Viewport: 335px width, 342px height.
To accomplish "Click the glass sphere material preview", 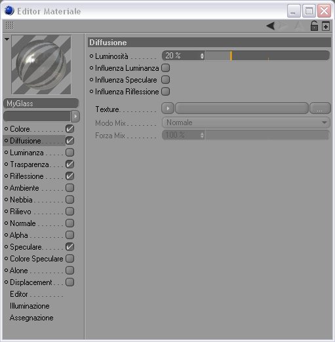I will coord(41,65).
